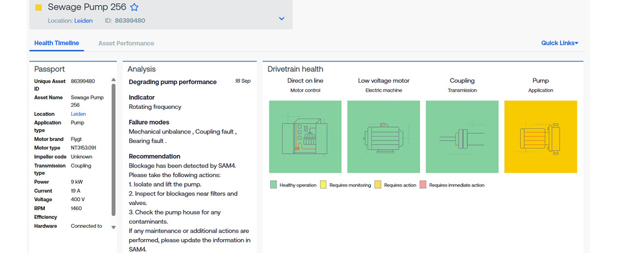Click the Passport panel scrollbar thumb
Image resolution: width=620 pixels, height=253 pixels.
coord(114,150)
